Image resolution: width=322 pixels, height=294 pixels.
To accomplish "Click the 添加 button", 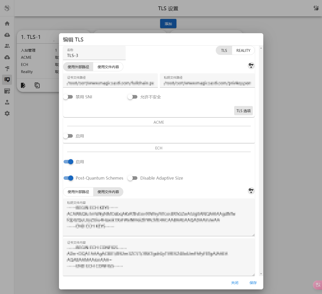I will pyautogui.click(x=168, y=23).
